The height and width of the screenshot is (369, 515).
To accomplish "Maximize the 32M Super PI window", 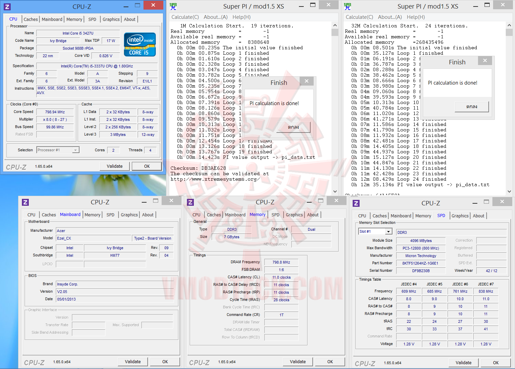I will pyautogui.click(x=487, y=5).
